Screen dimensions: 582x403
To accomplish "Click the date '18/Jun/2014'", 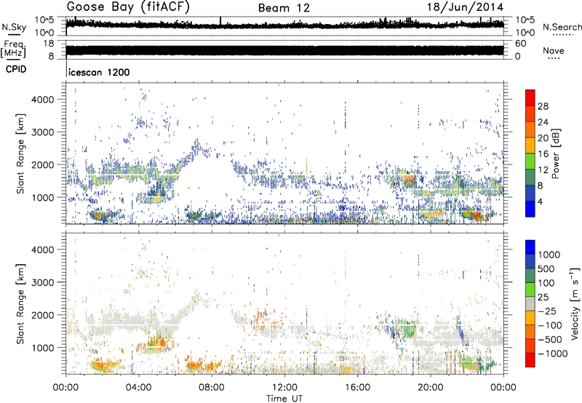I will point(465,7).
